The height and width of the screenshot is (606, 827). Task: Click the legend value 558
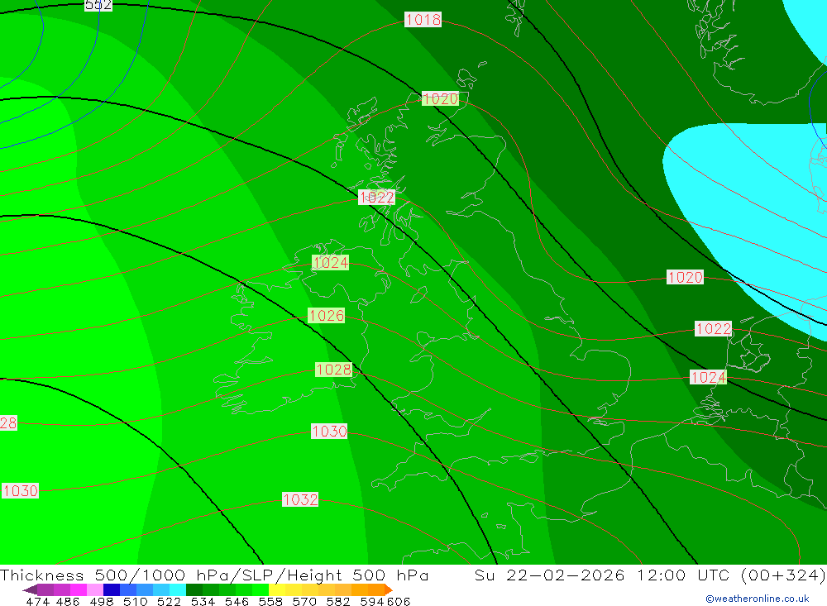(x=270, y=601)
